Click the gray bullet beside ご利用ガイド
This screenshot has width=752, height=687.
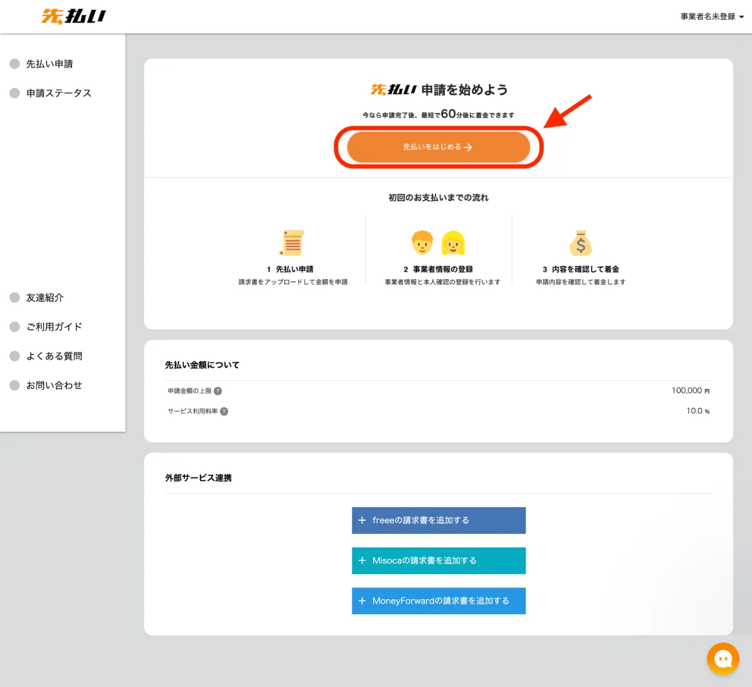pyautogui.click(x=14, y=327)
